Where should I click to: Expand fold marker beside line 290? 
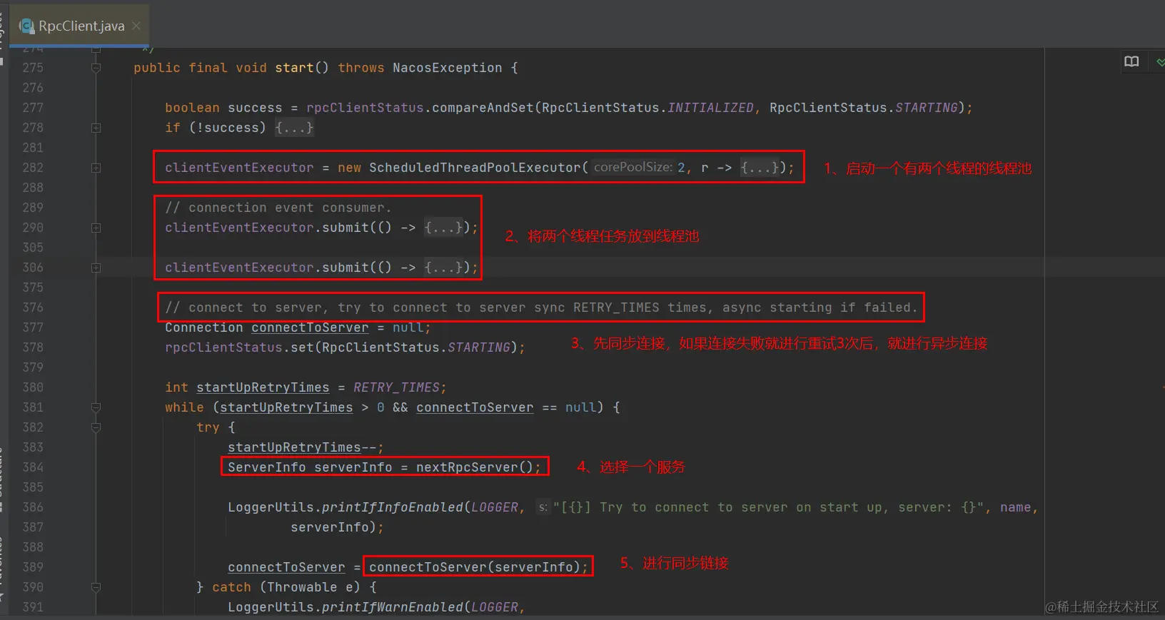pyautogui.click(x=96, y=228)
